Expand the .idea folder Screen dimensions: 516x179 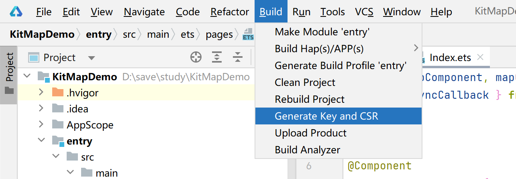click(41, 109)
